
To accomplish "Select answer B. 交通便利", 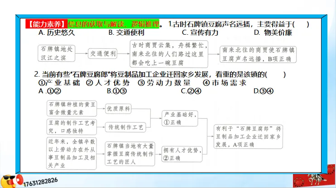I will (x=126, y=32).
